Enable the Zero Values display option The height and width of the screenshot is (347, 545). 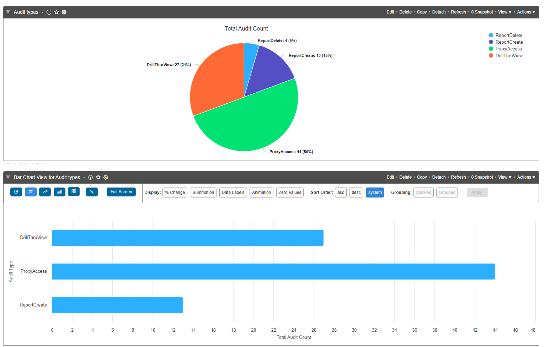pos(290,193)
